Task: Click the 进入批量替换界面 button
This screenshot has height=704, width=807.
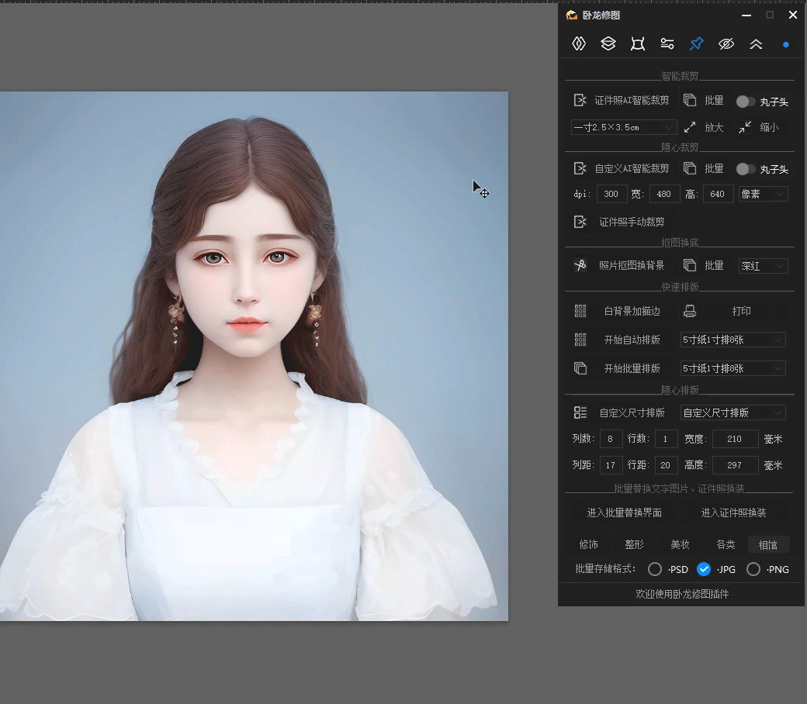Action: 624,512
